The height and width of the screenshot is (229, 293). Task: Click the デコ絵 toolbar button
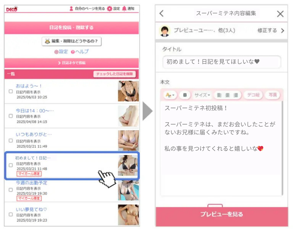(x=253, y=95)
